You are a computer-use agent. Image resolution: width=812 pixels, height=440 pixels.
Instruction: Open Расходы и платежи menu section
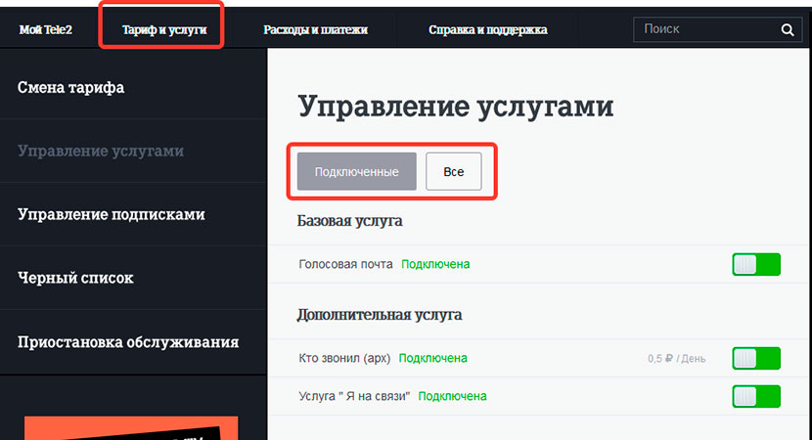(315, 30)
